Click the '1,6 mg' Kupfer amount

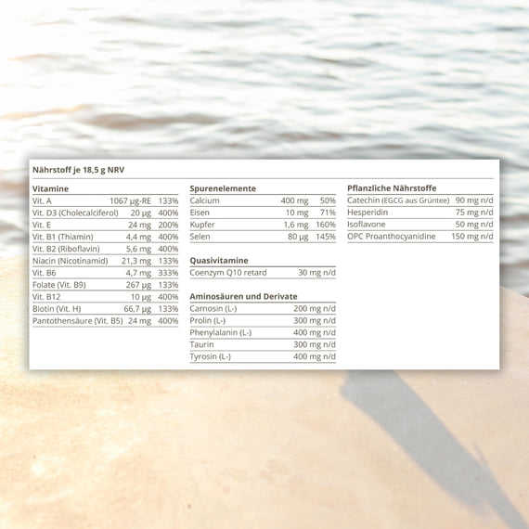296,225
